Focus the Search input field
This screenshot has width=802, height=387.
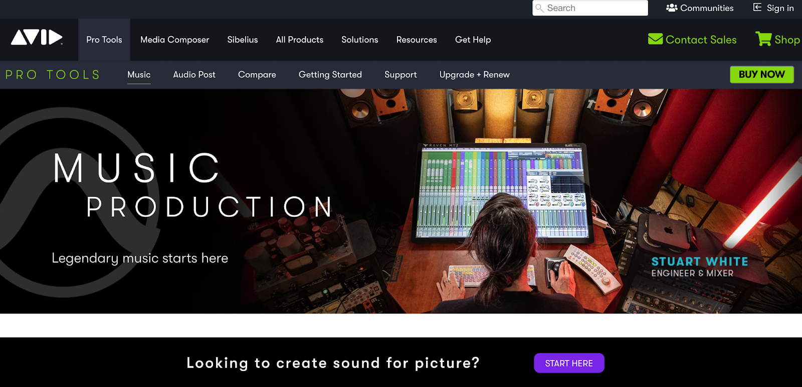coord(590,8)
